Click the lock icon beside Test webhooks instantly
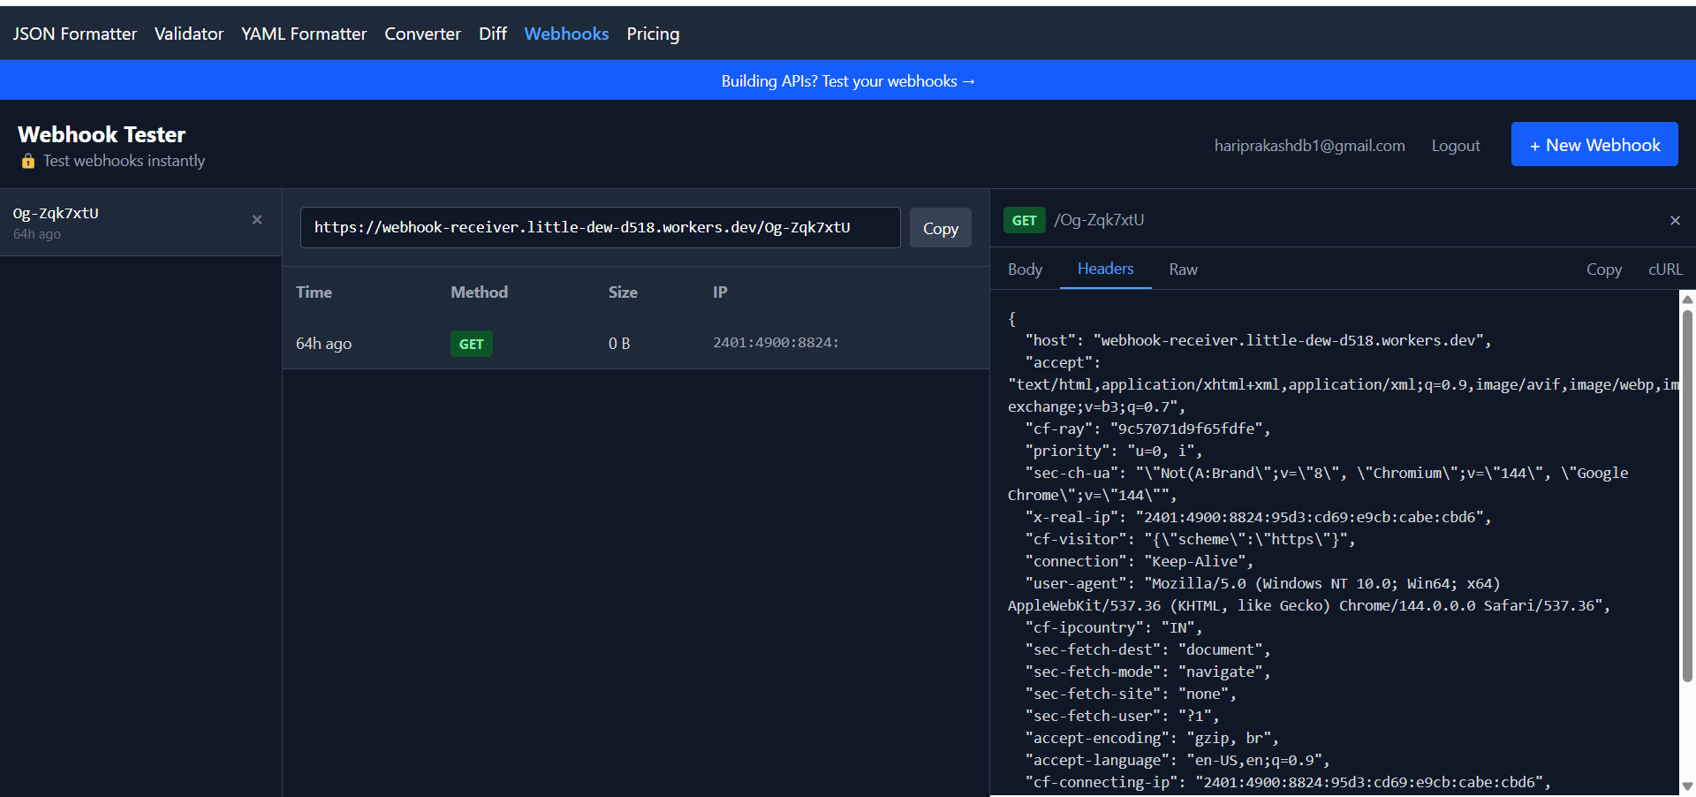 pos(27,161)
